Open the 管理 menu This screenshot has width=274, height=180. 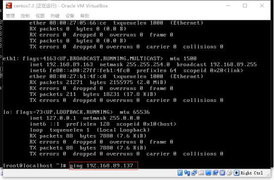click(x=10, y=16)
